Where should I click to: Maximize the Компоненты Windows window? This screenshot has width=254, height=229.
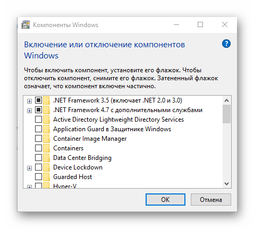pos(200,24)
